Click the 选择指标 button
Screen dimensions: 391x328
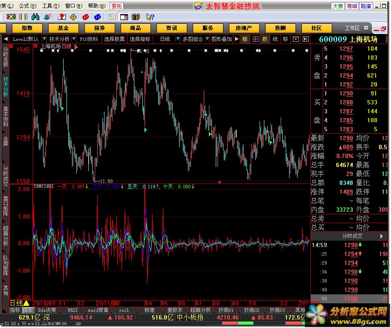click(140, 39)
